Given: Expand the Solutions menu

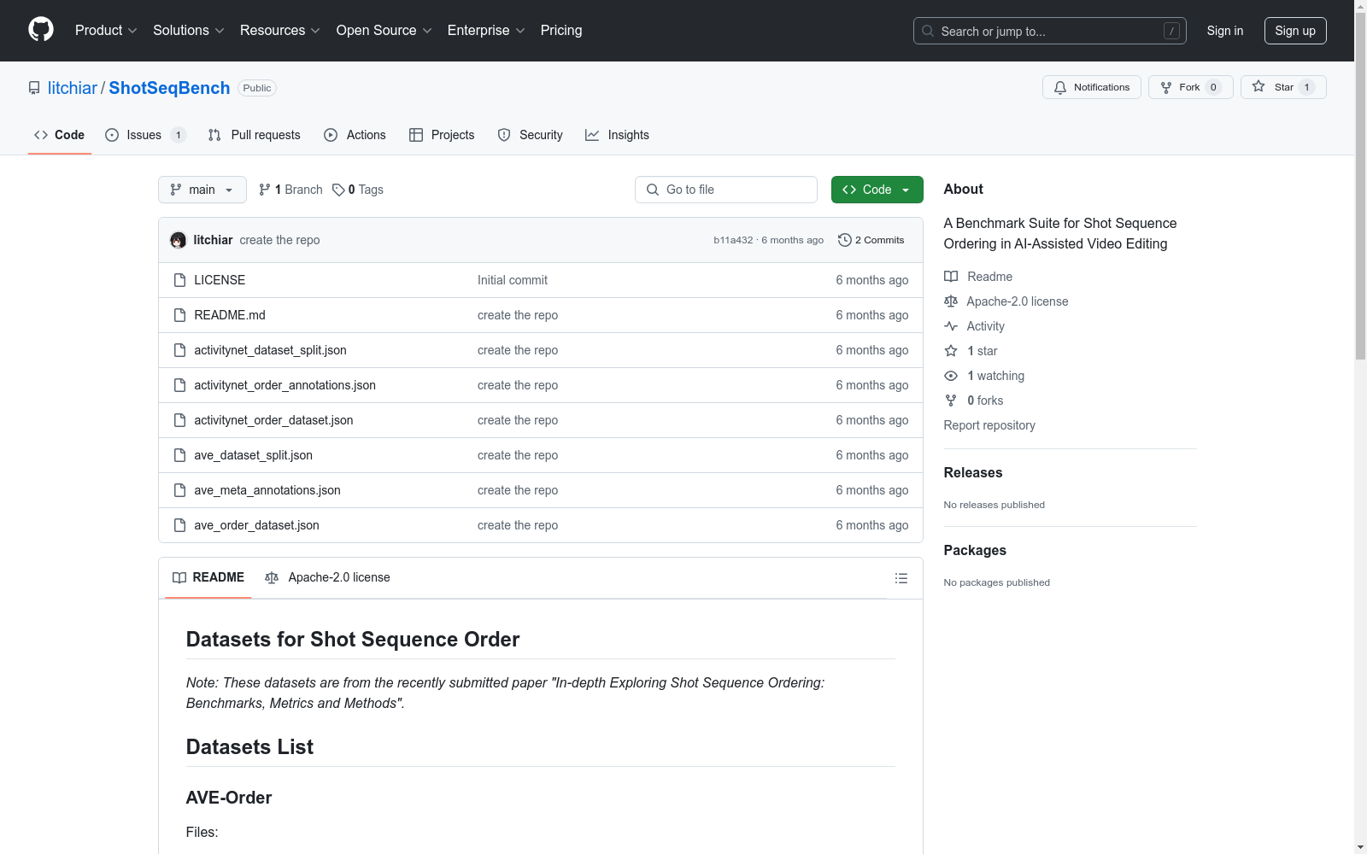Looking at the screenshot, I should tap(189, 31).
